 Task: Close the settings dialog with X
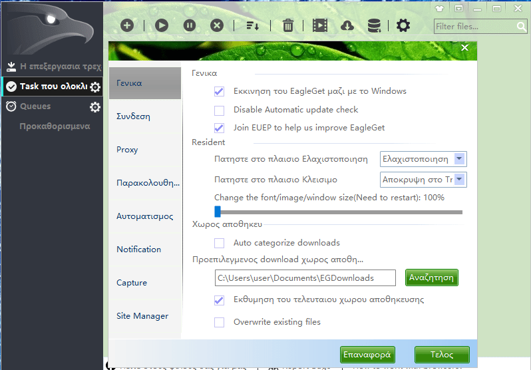click(464, 48)
